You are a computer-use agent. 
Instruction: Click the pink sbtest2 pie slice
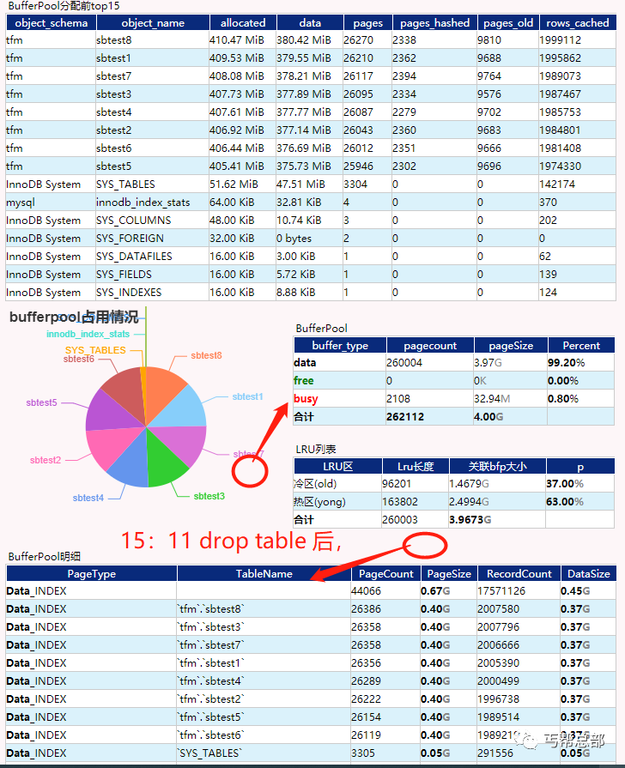click(x=110, y=448)
